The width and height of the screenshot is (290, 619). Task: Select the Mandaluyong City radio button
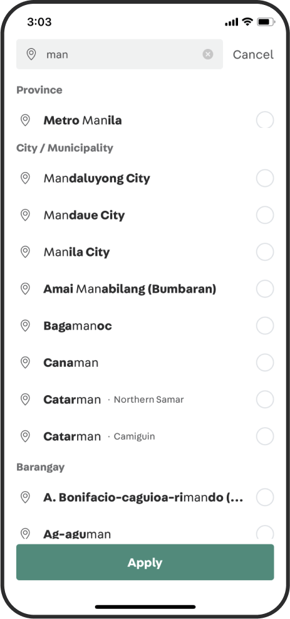[265, 178]
